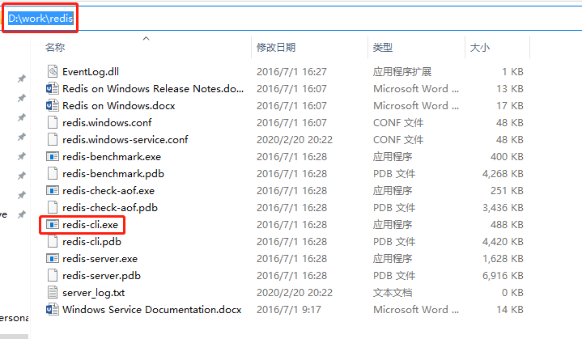
Task: Click the redis-check-aof.pdb file icon
Action: [53, 207]
